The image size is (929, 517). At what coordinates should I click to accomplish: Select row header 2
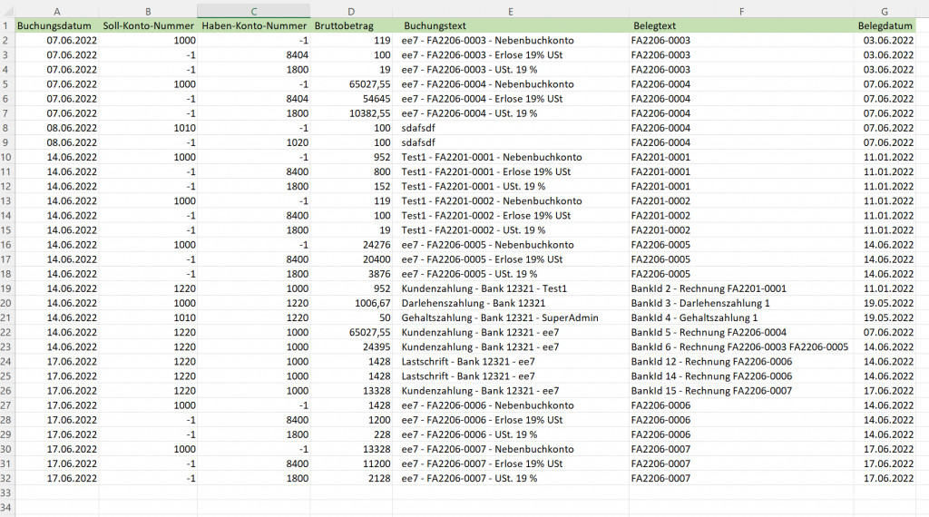point(6,40)
